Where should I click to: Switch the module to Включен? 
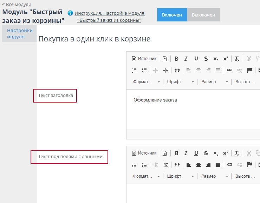point(172,15)
